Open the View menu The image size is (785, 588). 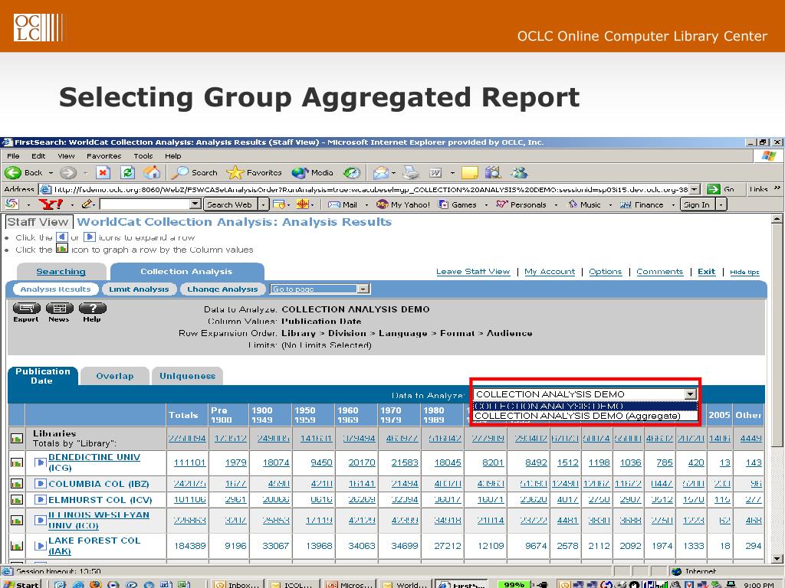click(66, 156)
